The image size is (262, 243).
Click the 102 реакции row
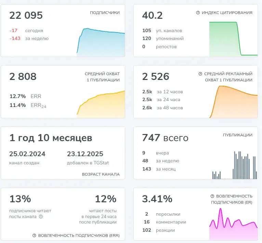159,230
